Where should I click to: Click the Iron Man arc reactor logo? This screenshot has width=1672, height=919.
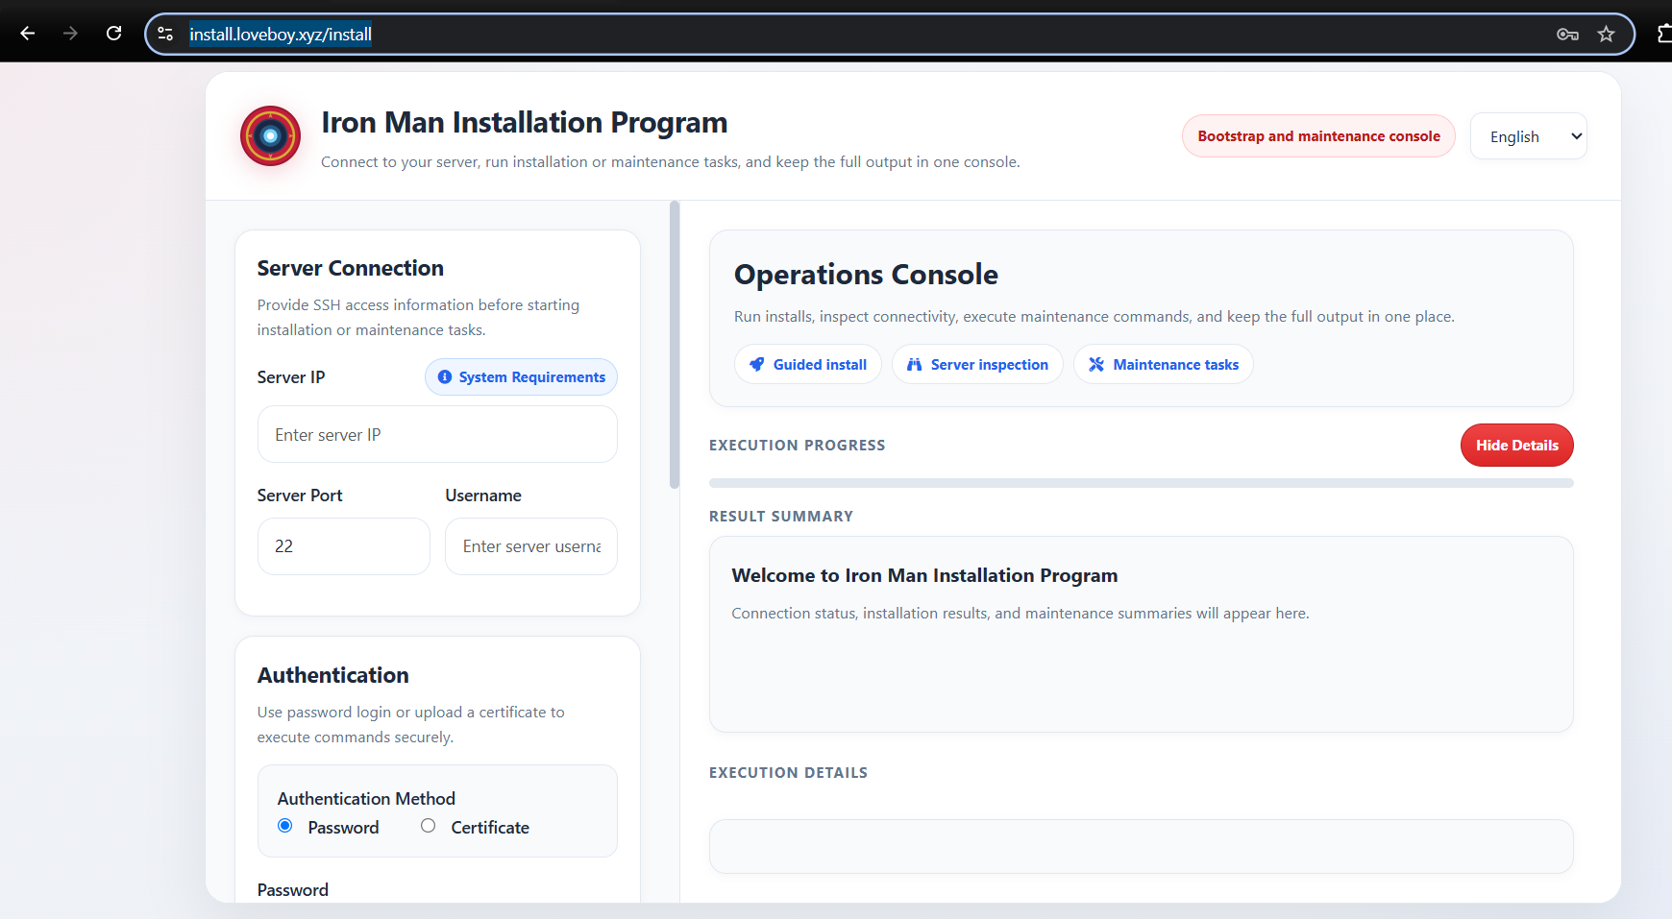[x=270, y=136]
